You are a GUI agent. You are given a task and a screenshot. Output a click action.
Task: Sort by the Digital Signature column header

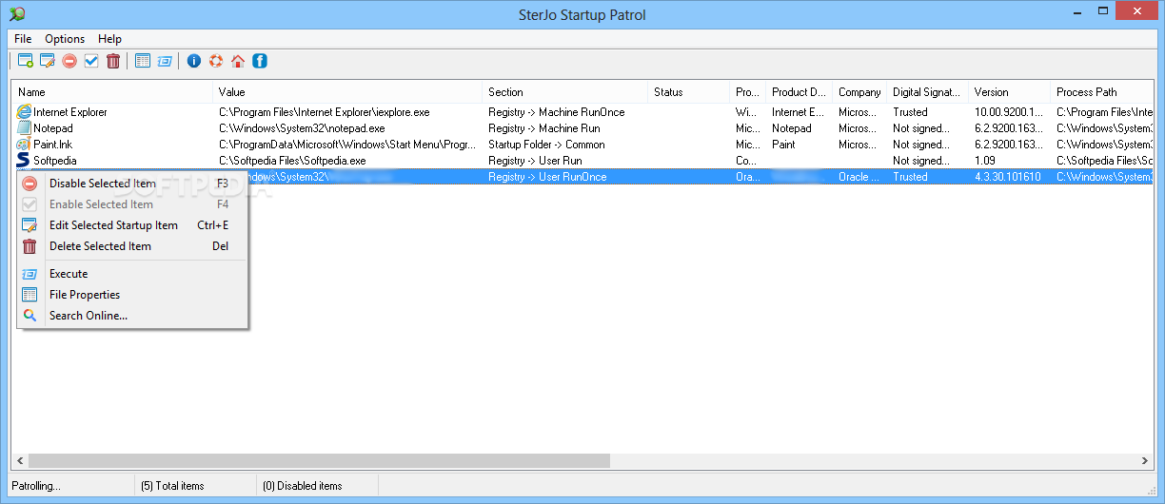coord(928,92)
